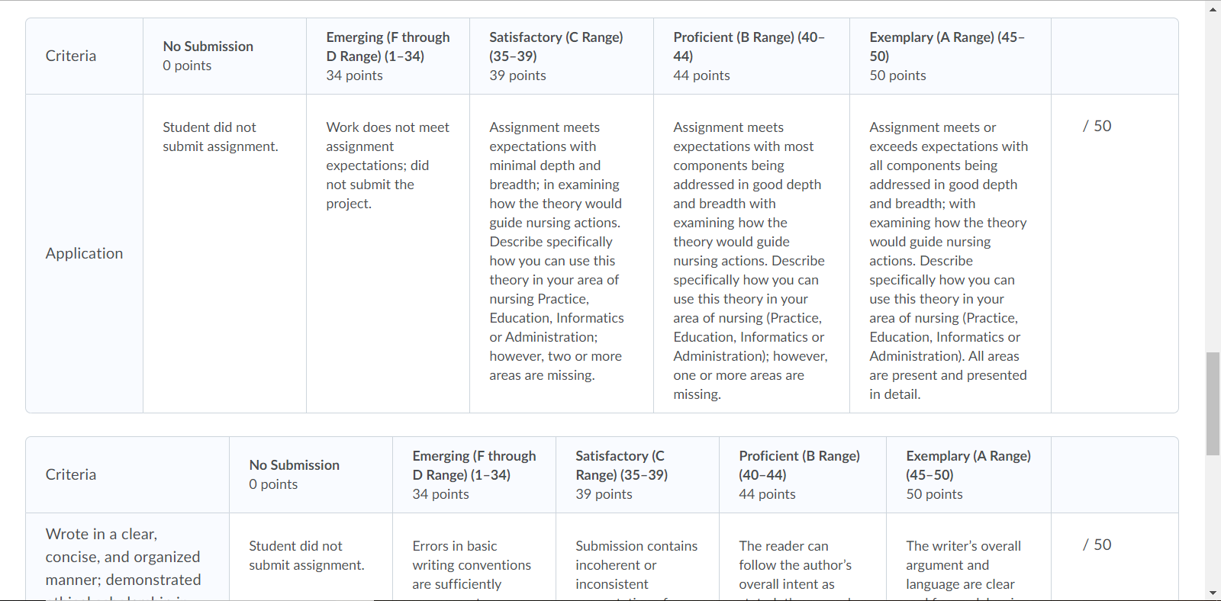The image size is (1221, 601).
Task: Click the Application row's / 50 score
Action: coord(1097,126)
